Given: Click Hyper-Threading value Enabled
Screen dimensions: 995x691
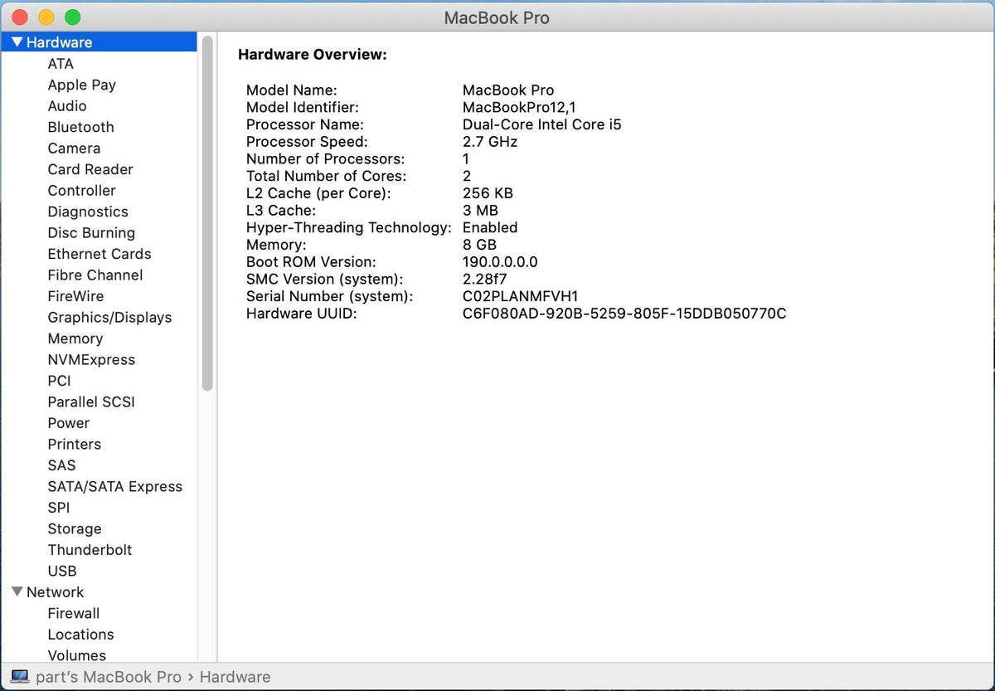Looking at the screenshot, I should pos(490,227).
